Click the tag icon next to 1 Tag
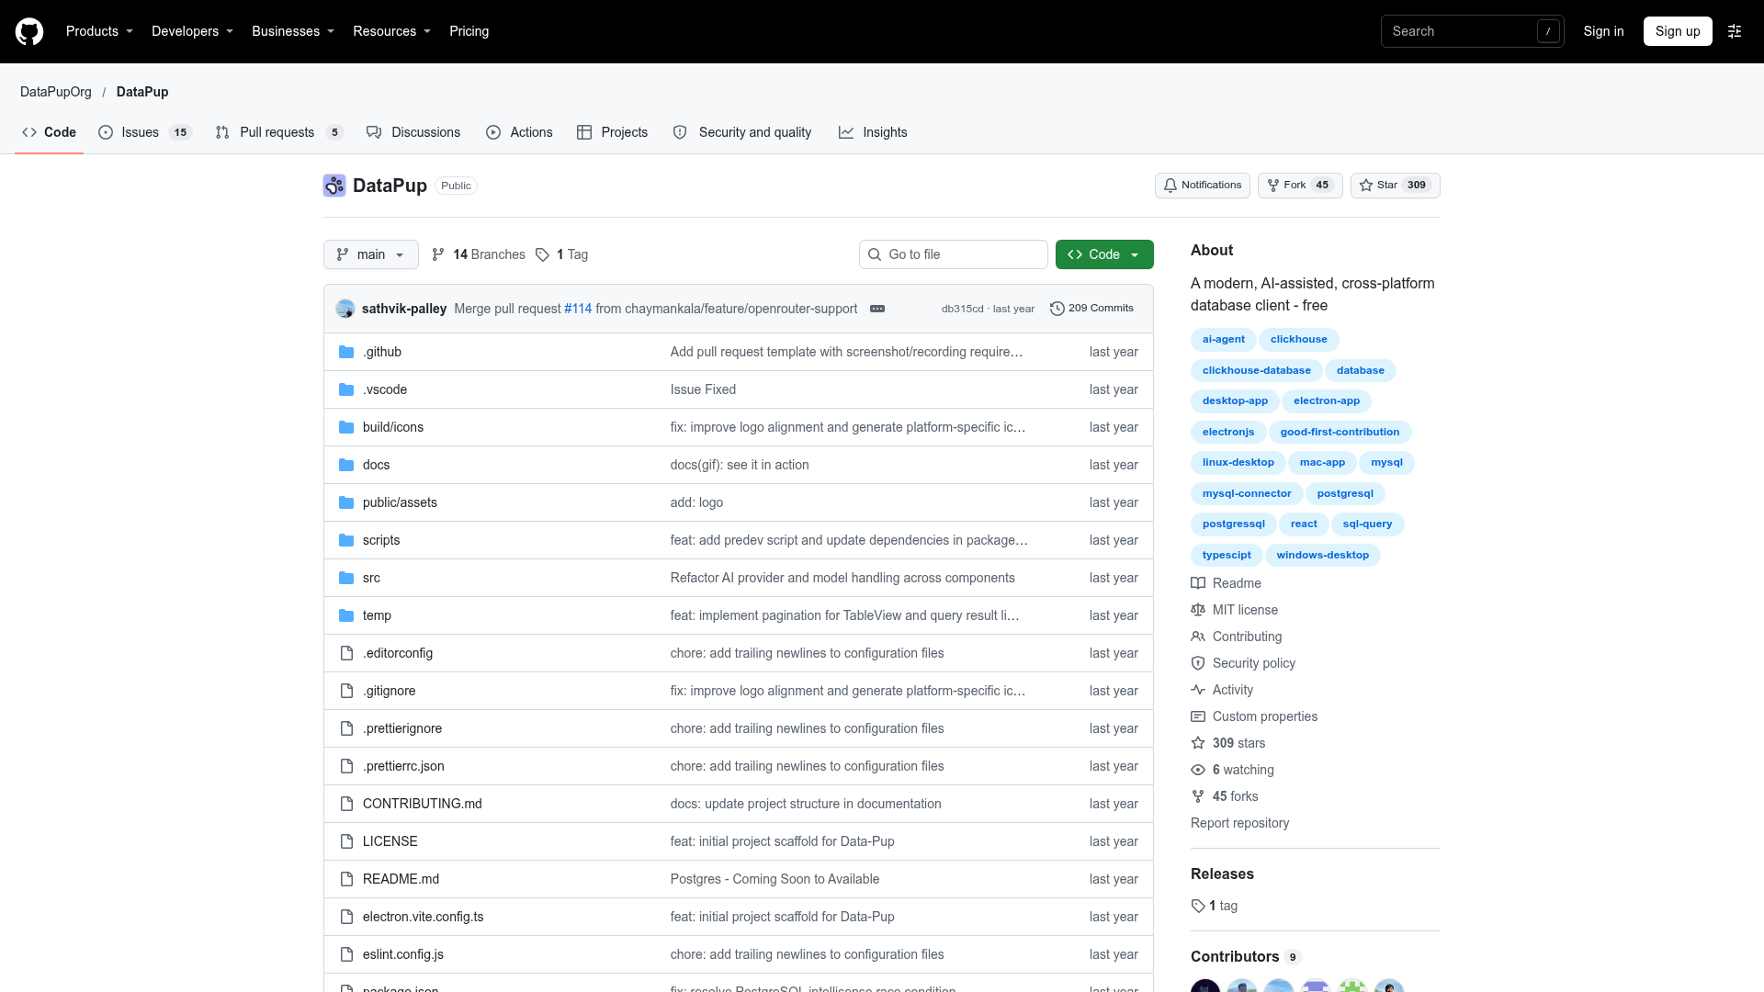The image size is (1764, 992). [543, 254]
